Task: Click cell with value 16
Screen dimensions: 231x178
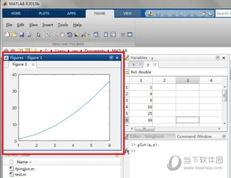Action: tap(141, 107)
